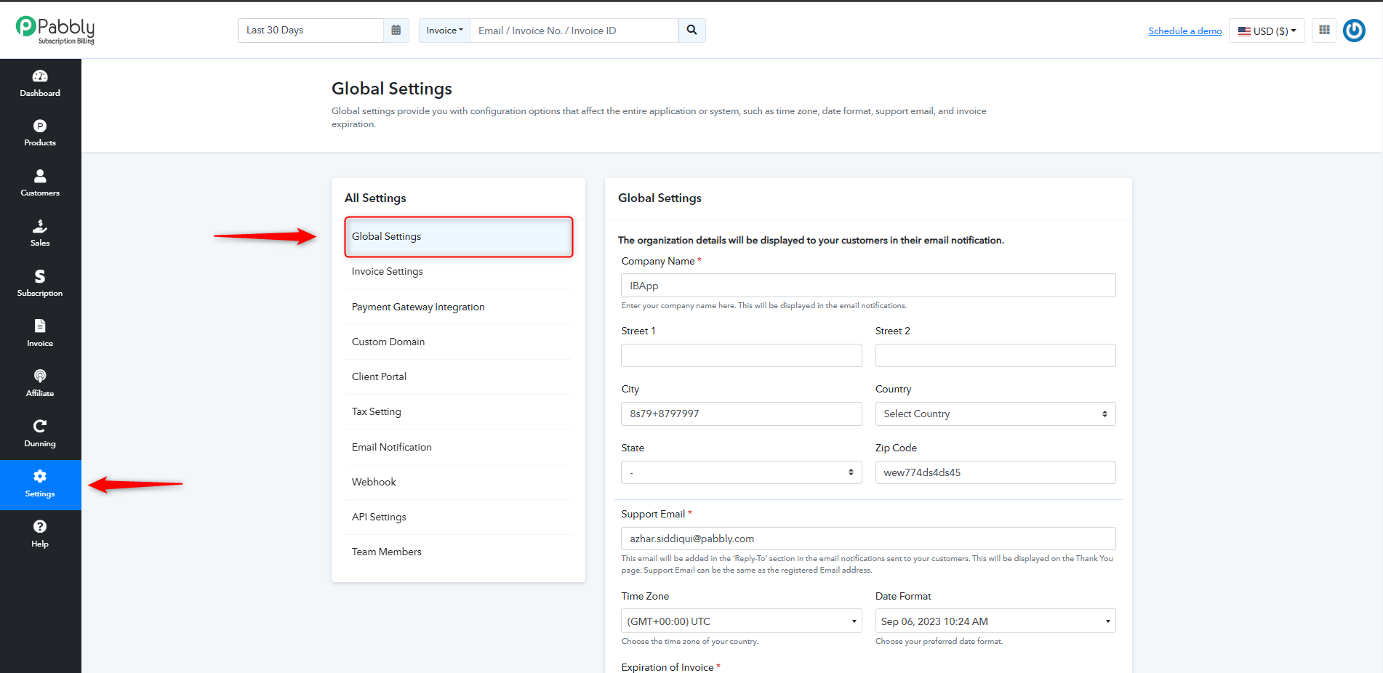This screenshot has height=673, width=1383.
Task: Open the Sales sidebar icon
Action: 40,226
